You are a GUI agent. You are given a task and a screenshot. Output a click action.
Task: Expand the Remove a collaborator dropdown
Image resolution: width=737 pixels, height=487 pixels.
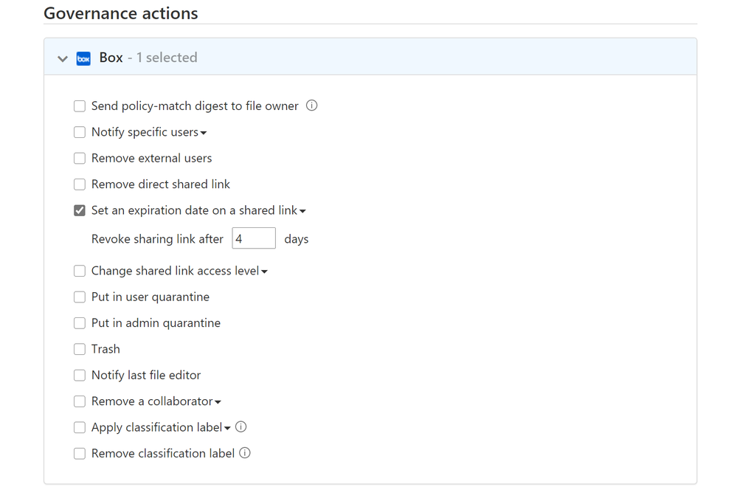pyautogui.click(x=218, y=402)
